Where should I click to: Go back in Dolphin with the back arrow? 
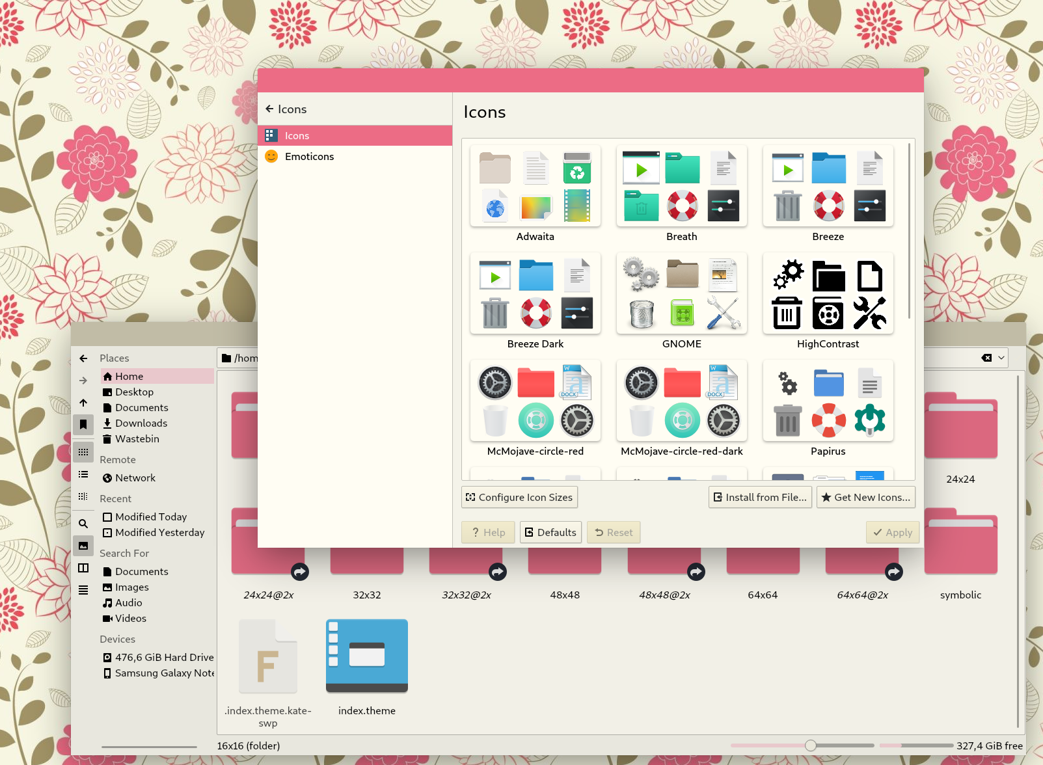(x=83, y=358)
